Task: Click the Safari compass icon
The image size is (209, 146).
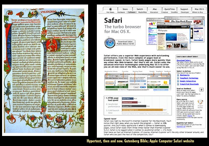Action: 110,43
